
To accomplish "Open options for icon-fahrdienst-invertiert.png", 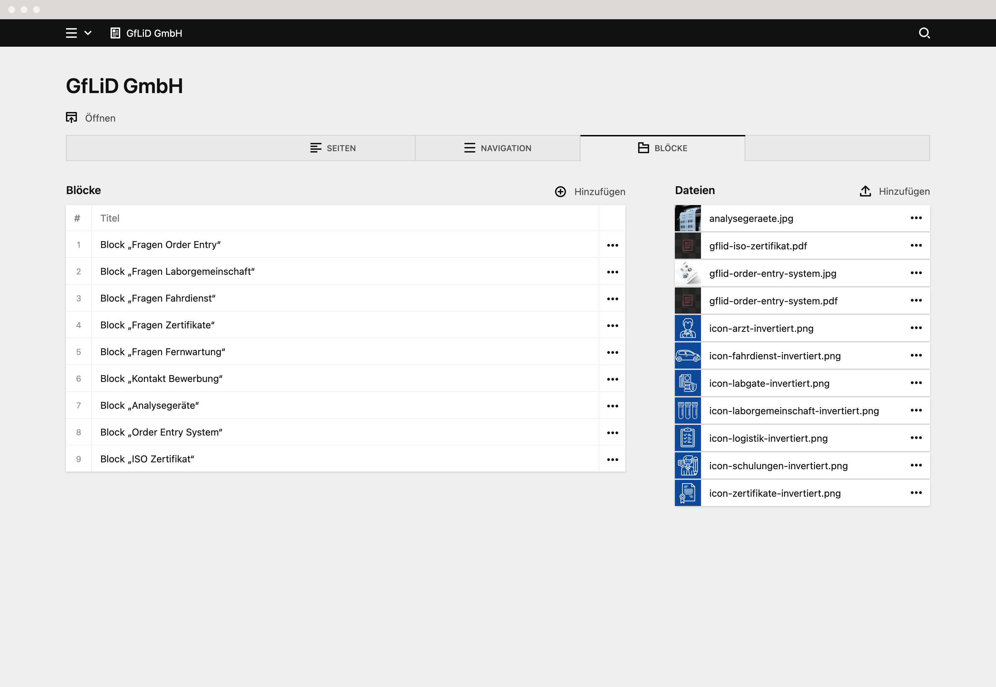I will [x=916, y=356].
